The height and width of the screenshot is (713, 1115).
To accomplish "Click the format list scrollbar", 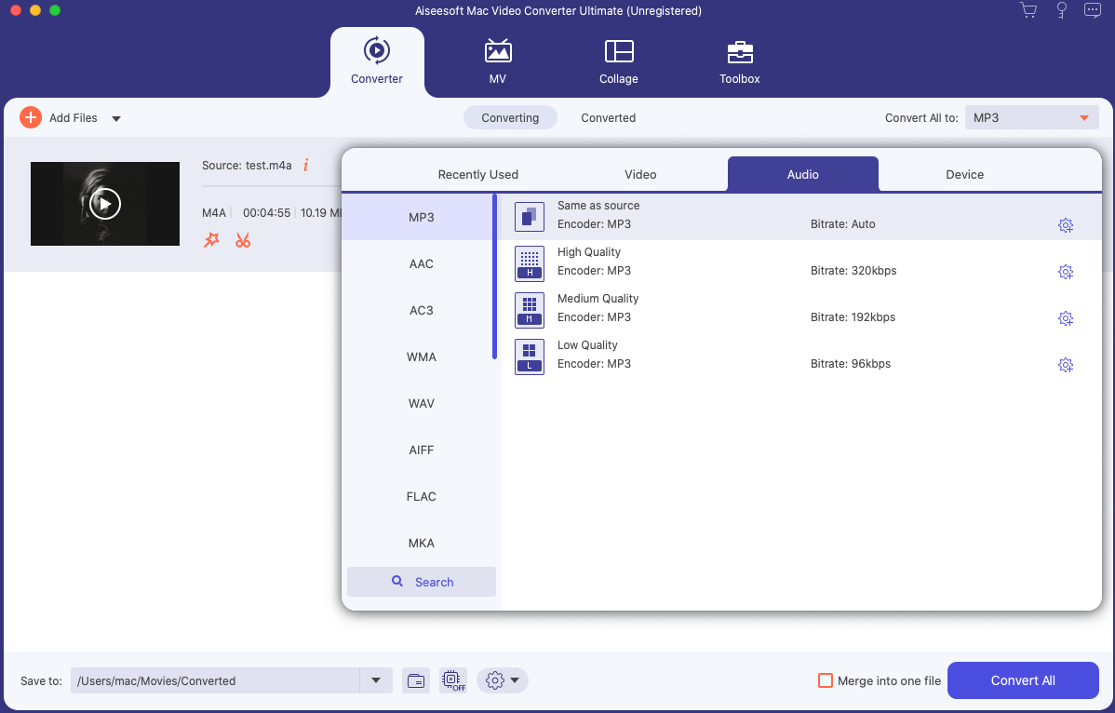I will click(x=495, y=276).
